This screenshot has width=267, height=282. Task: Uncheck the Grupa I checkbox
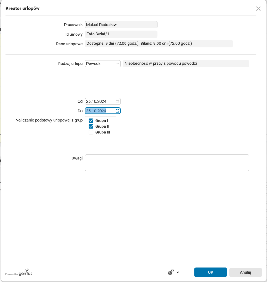91,120
